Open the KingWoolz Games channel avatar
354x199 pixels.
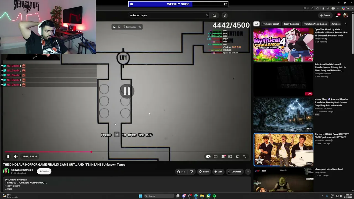(x=6, y=171)
